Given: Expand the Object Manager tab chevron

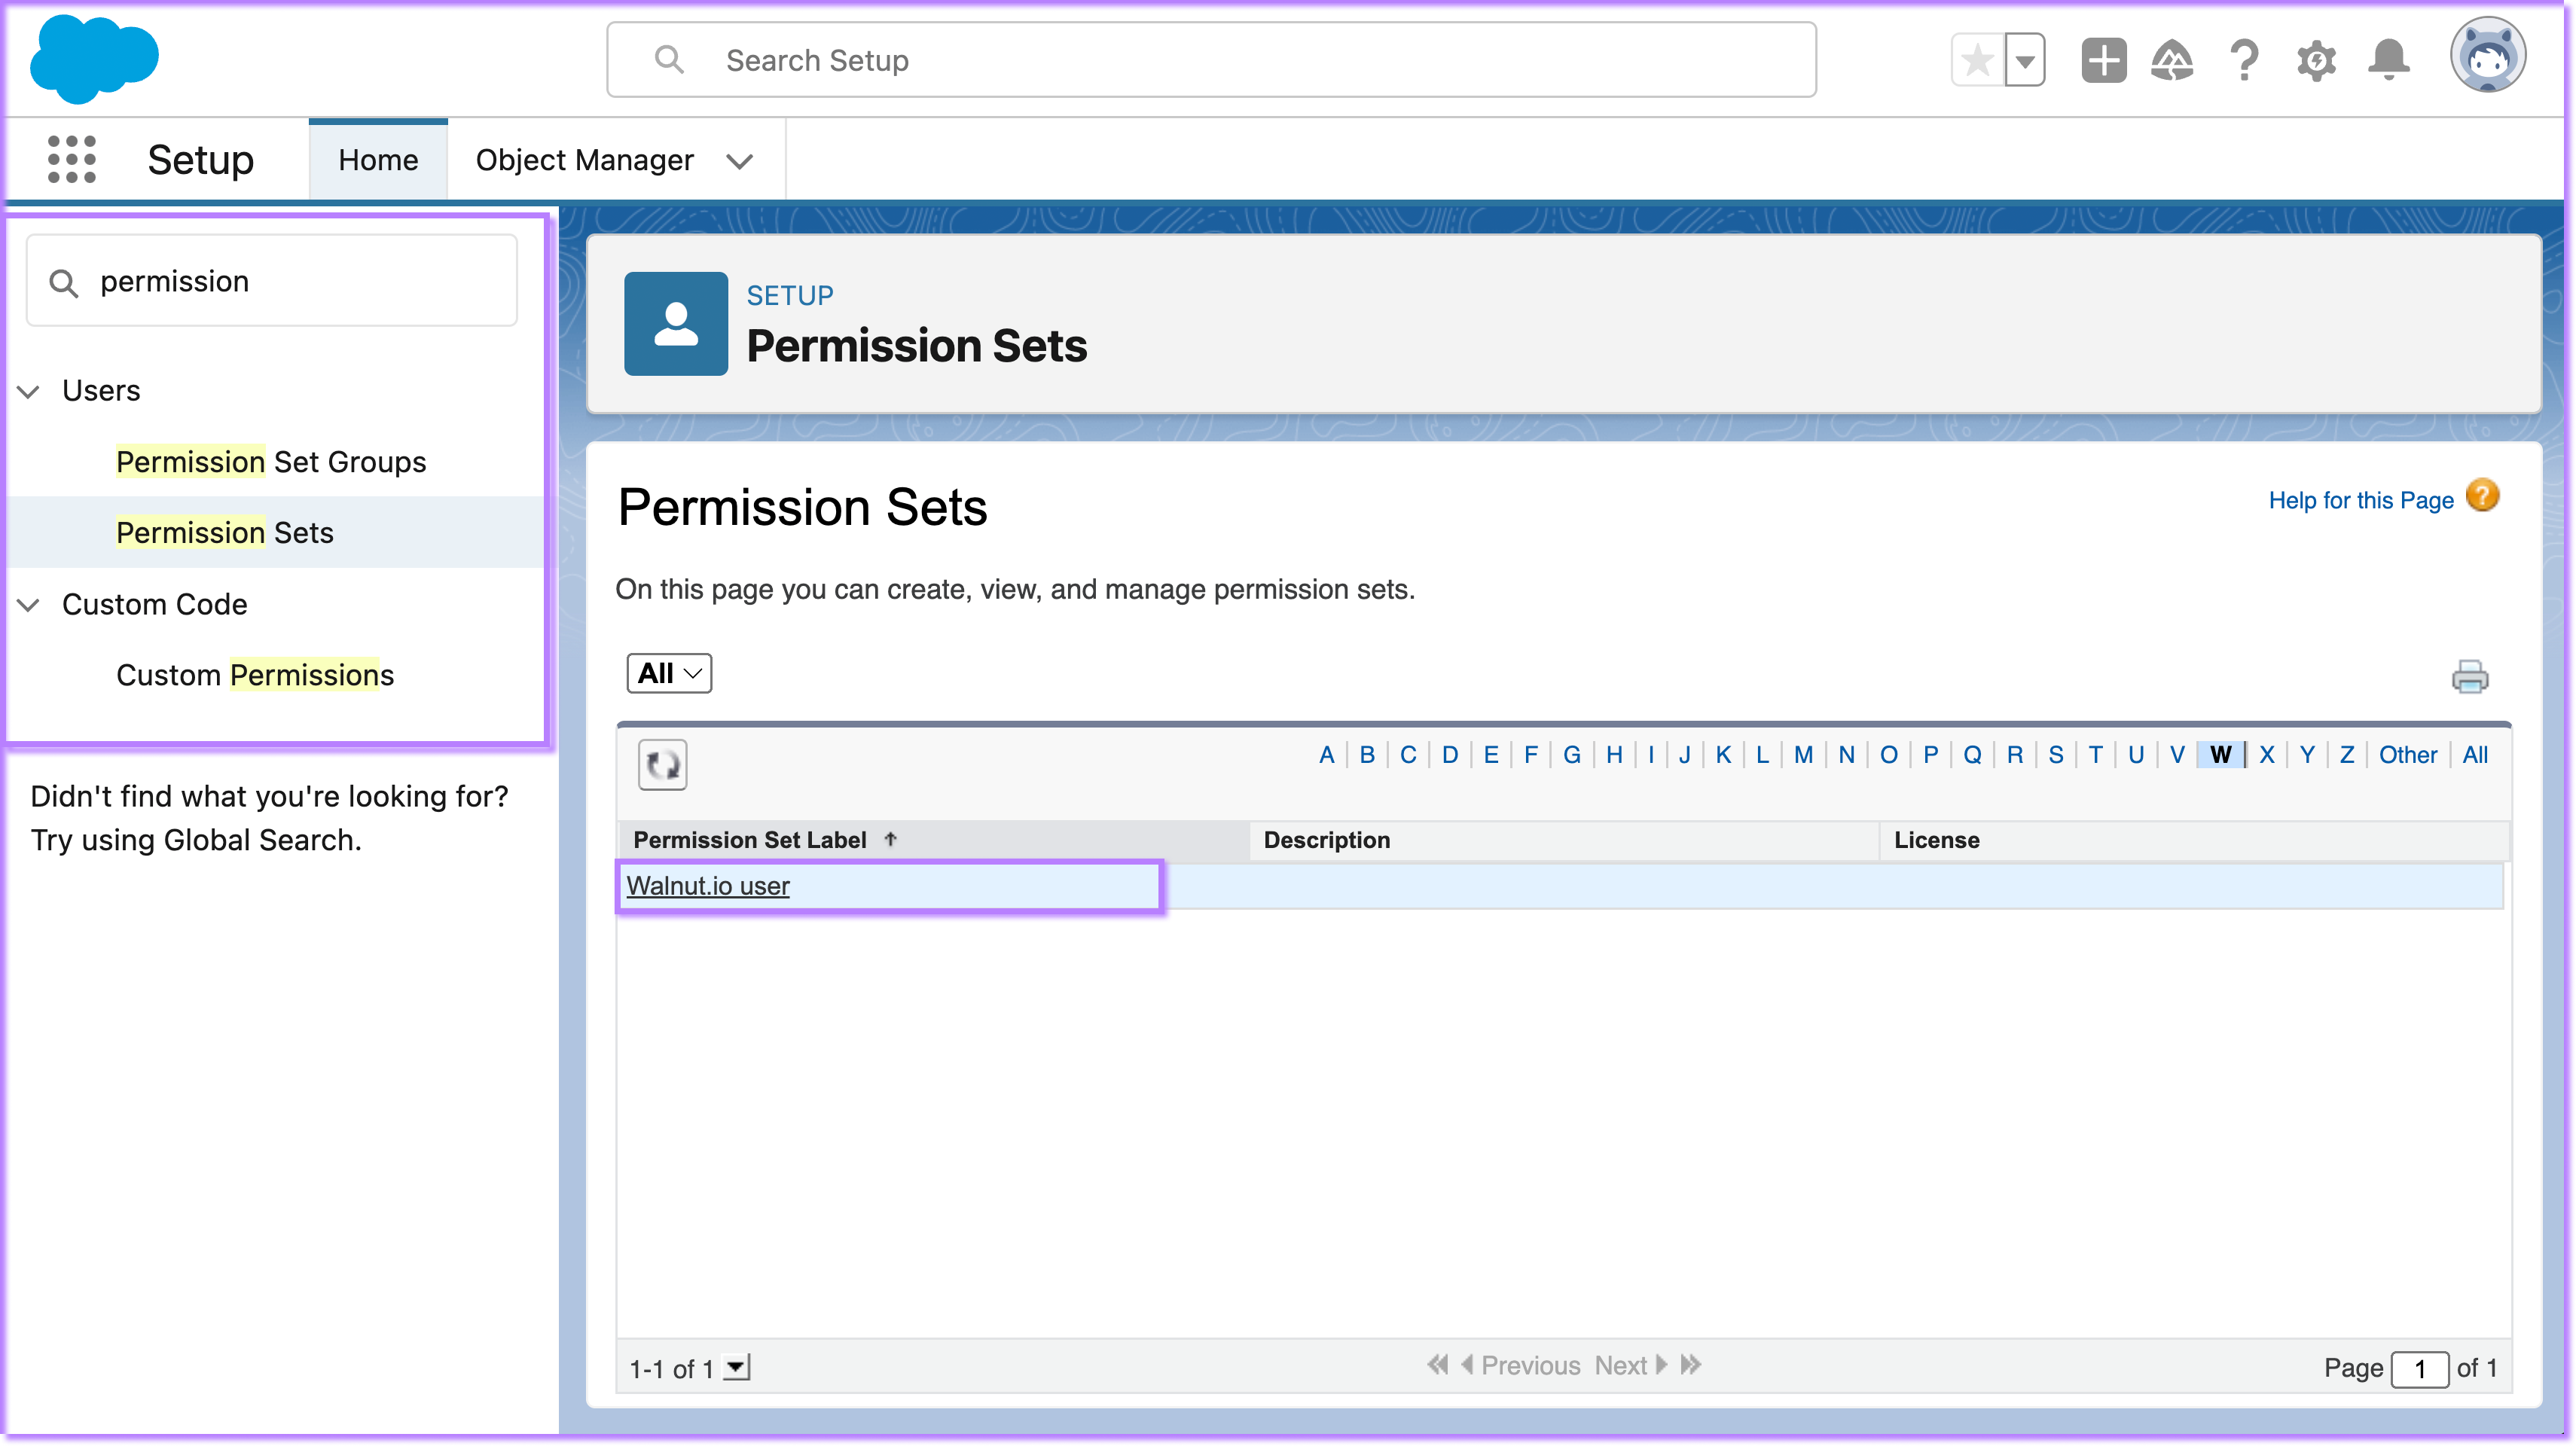Looking at the screenshot, I should 739,161.
